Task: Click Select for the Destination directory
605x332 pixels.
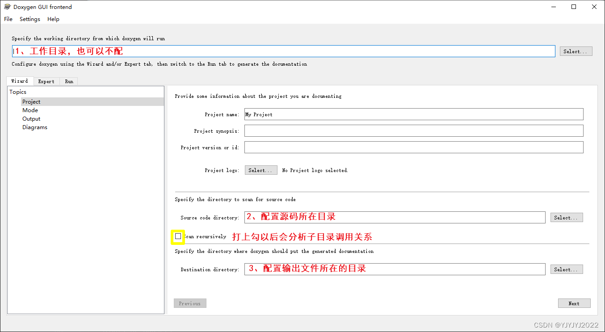Action: (x=566, y=269)
